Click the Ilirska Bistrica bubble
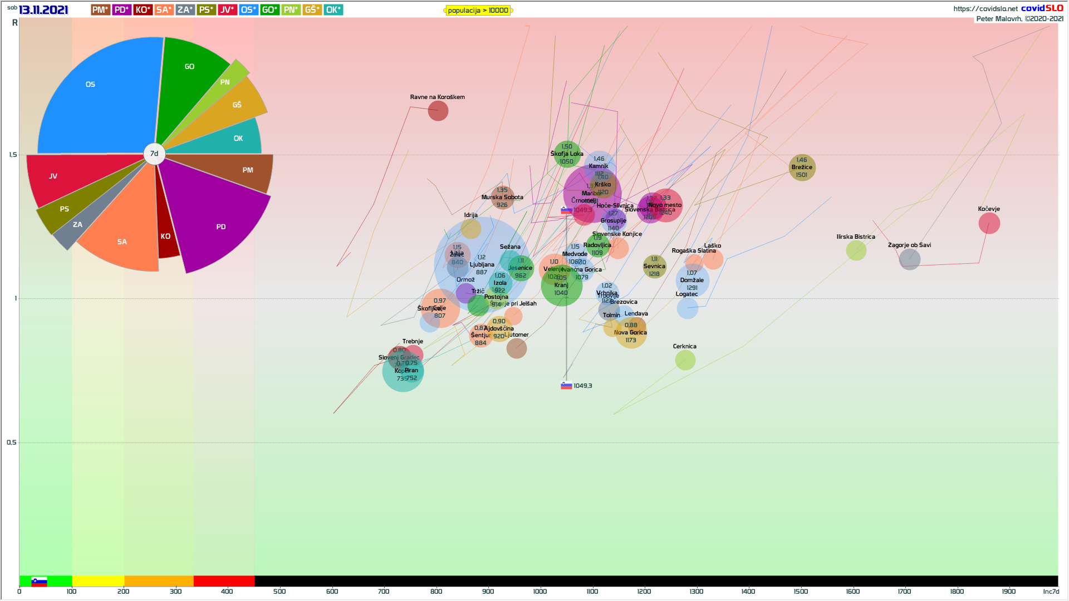1069x601 pixels. coord(856,250)
